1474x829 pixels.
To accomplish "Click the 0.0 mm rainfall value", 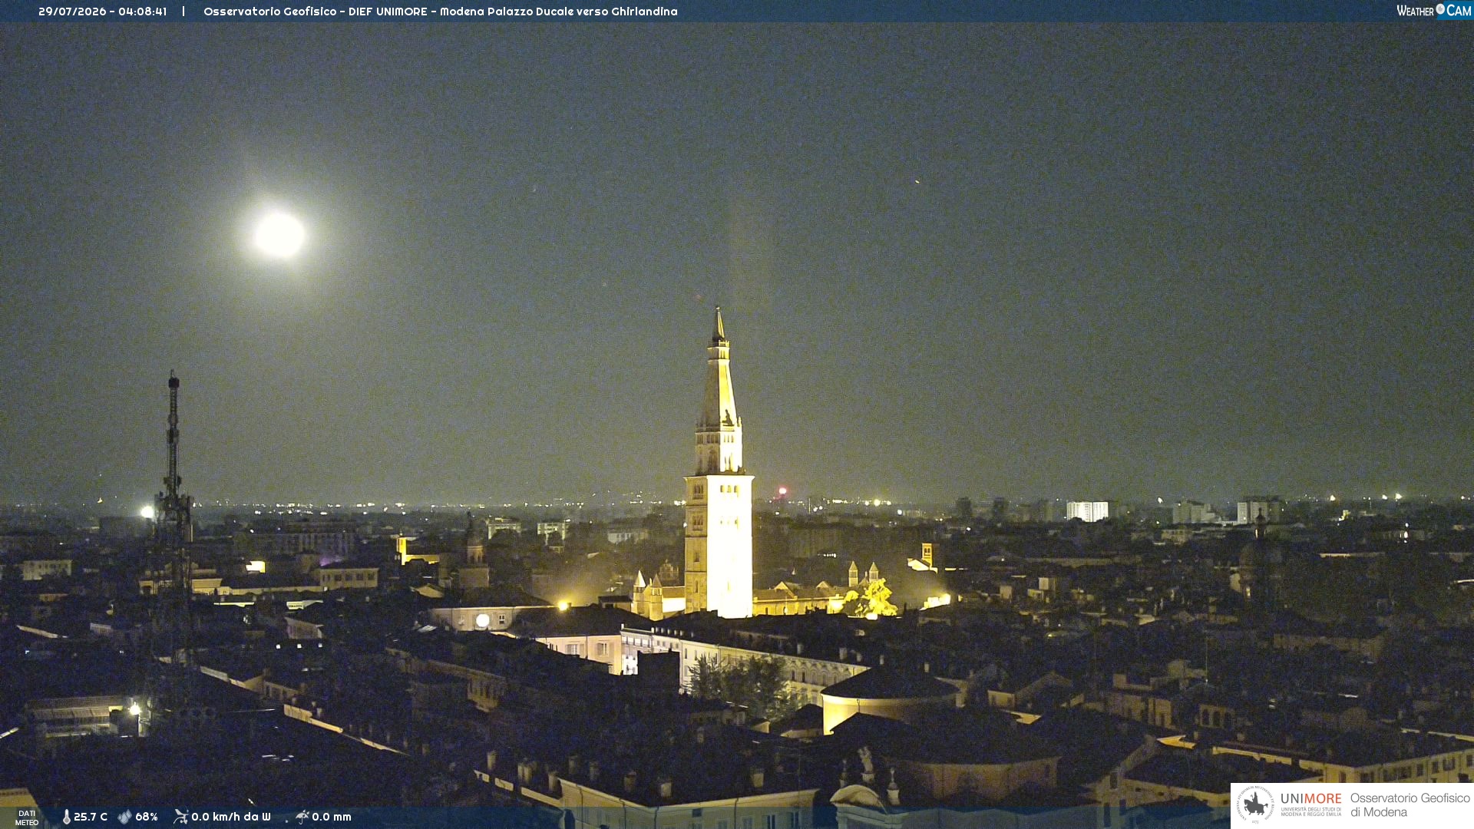I will point(332,817).
